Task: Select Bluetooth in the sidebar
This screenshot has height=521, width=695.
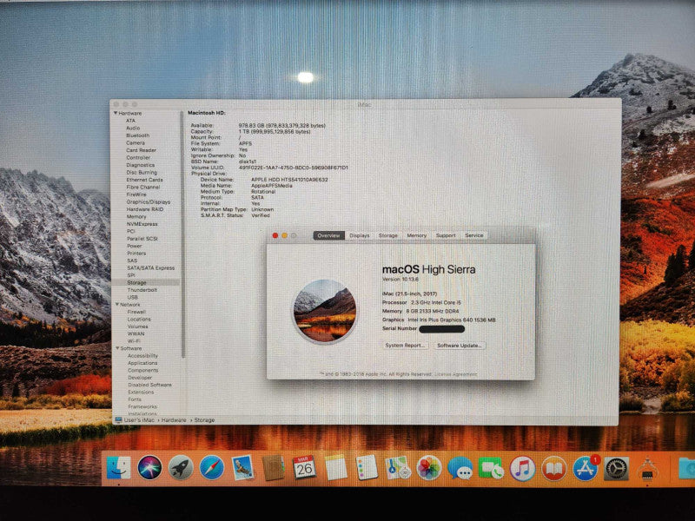Action: pyautogui.click(x=138, y=135)
